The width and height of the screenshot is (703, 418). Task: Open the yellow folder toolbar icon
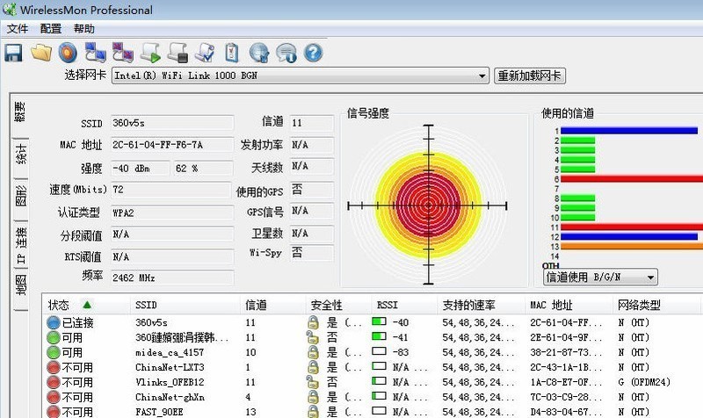(41, 53)
